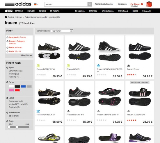Open Frauen DERBY QT W shoe image

pos(49,51)
